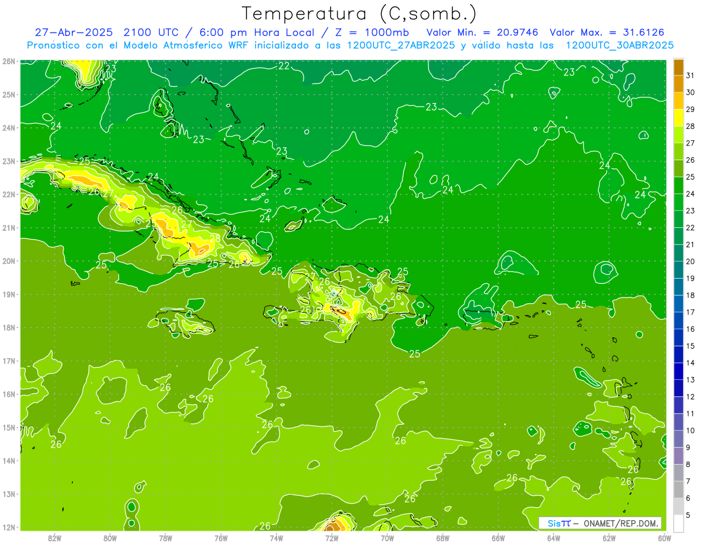Click the latitude axis label "20N"
This screenshot has height=546, width=706.
tap(8, 261)
